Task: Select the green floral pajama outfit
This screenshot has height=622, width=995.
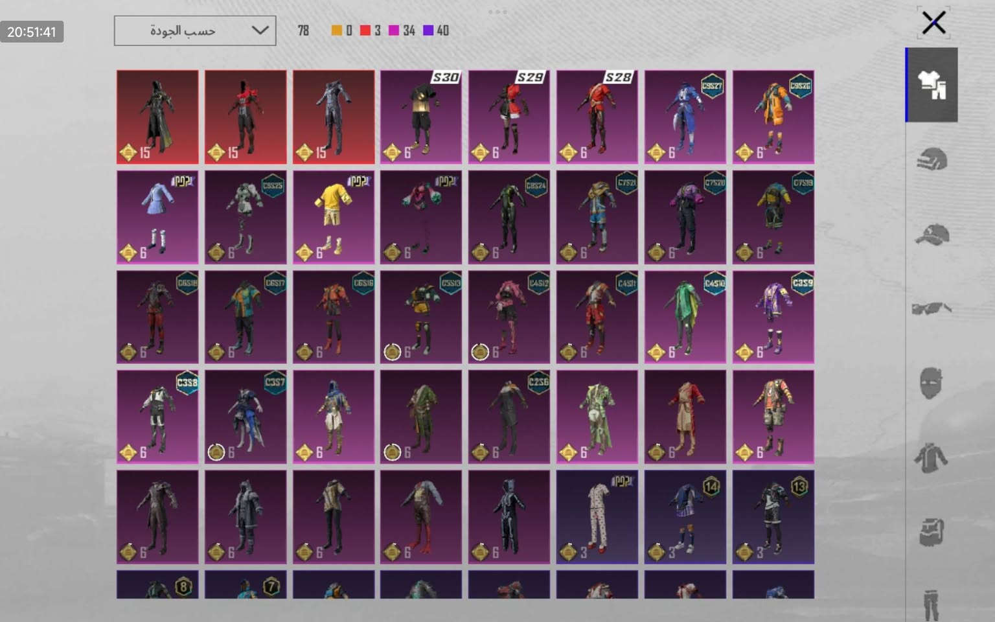Action: [x=597, y=417]
